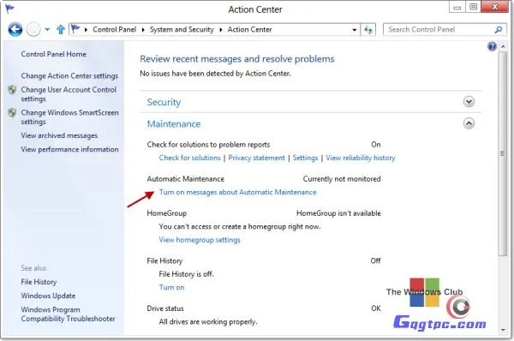Expand the Security section chevron
The height and width of the screenshot is (341, 514).
point(469,102)
